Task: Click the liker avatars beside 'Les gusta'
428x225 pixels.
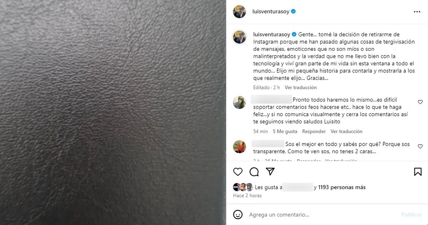Action: (243, 187)
